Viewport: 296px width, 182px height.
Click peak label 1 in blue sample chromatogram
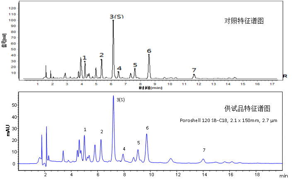[85, 129]
